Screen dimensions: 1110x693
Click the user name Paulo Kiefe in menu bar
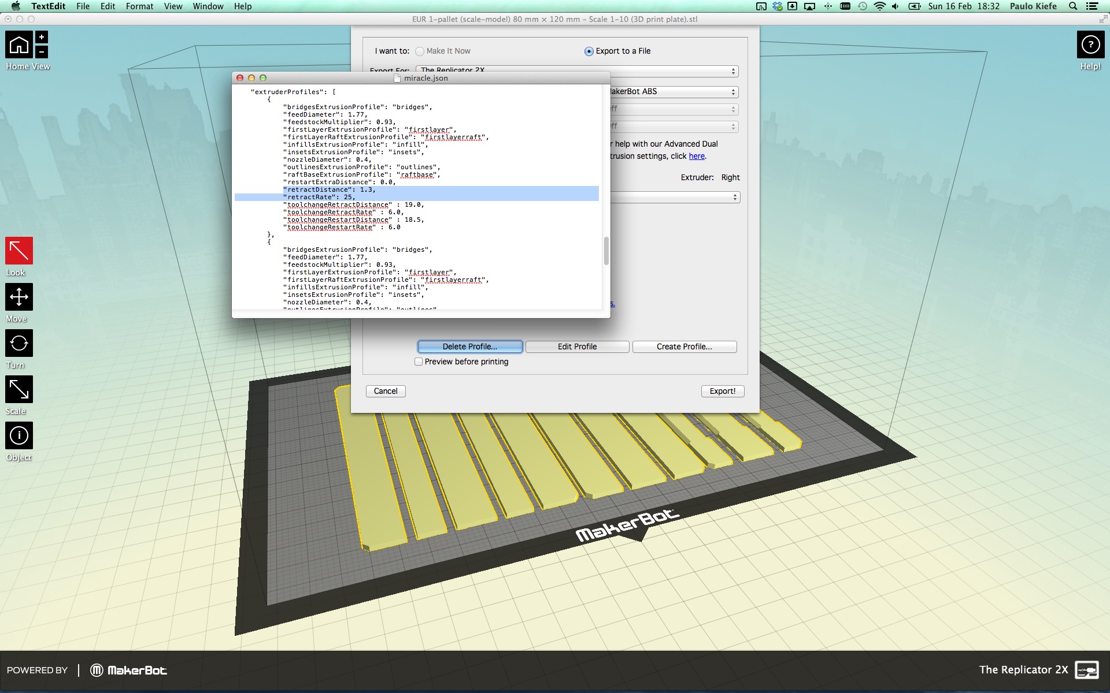1033,6
